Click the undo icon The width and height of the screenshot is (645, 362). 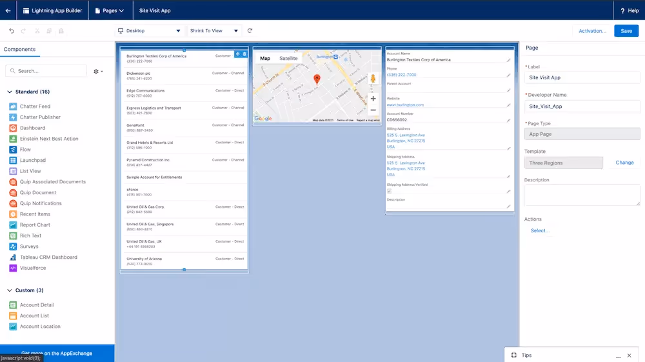click(12, 31)
